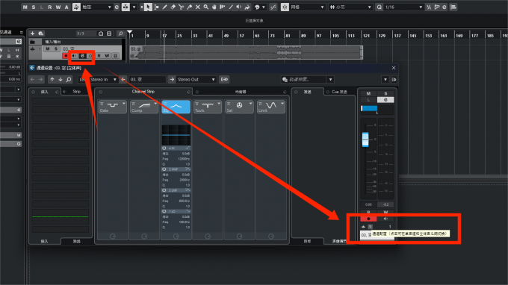This screenshot has height=285, width=508.
Task: Switch to the Strip tab
Action: pos(76,92)
